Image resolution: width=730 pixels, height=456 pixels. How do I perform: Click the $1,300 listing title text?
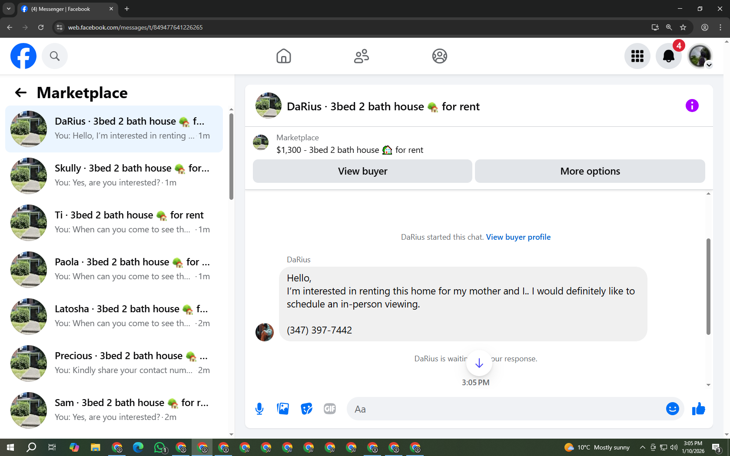pos(350,150)
